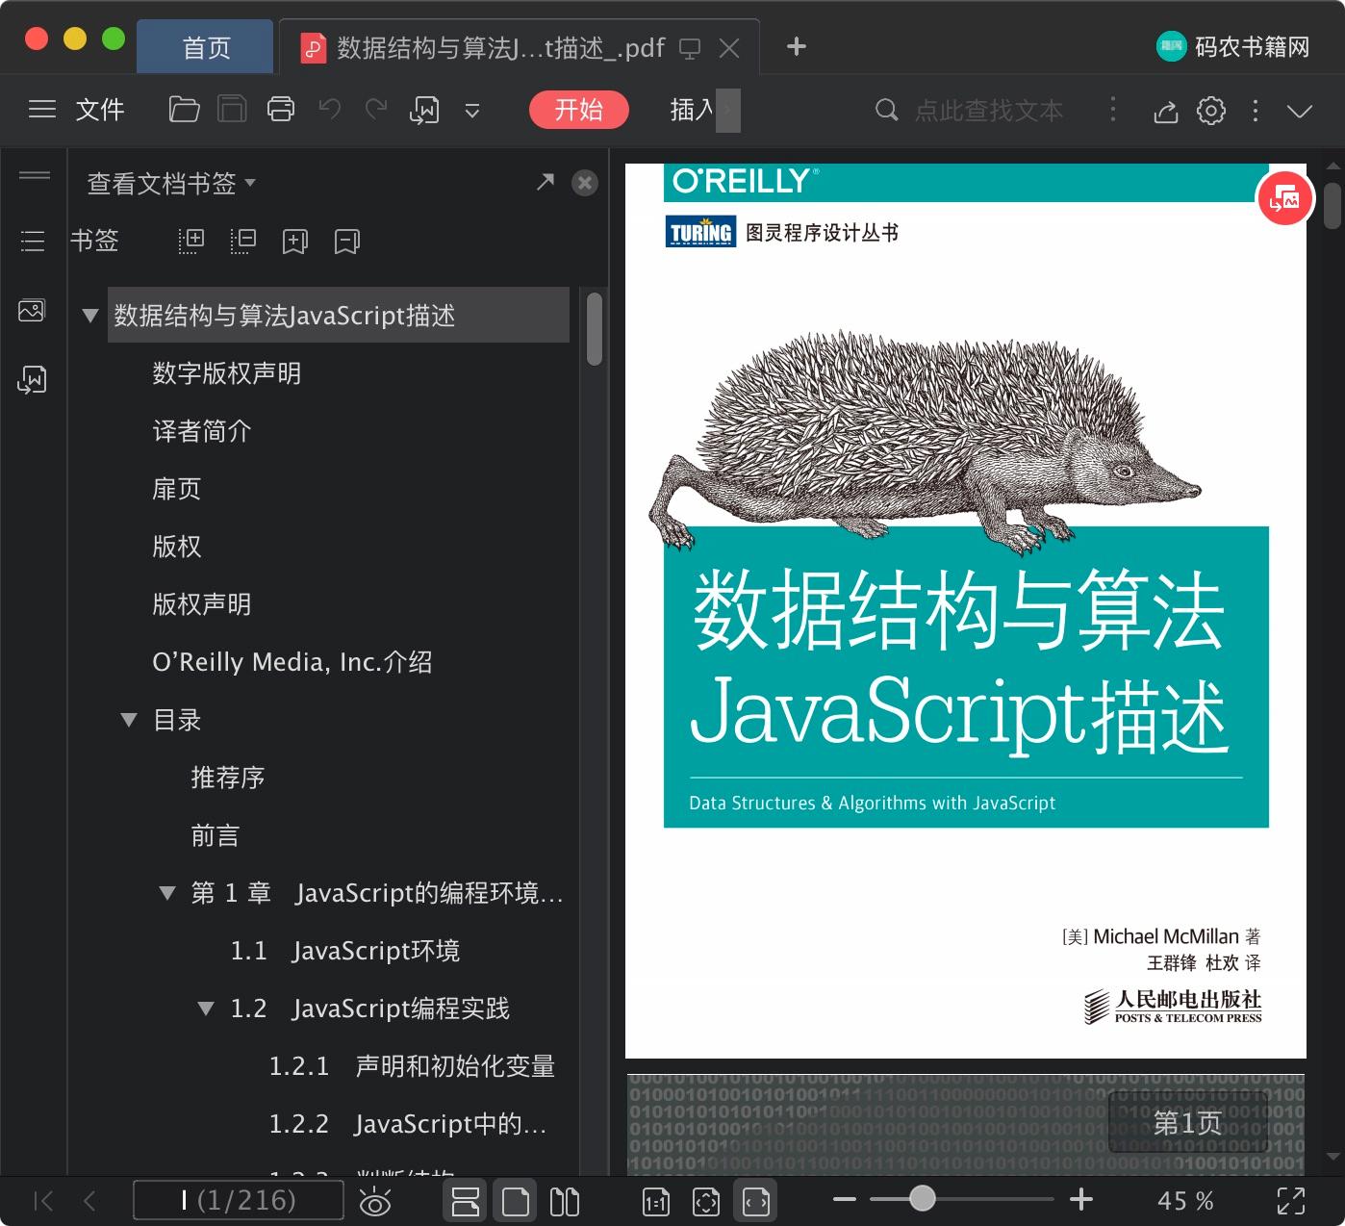Open the sidebar convert document icon
The image size is (1345, 1226).
[32, 380]
